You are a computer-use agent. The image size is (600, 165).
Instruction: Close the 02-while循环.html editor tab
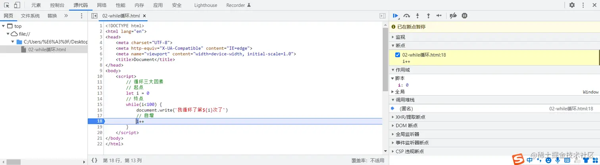pyautogui.click(x=144, y=16)
